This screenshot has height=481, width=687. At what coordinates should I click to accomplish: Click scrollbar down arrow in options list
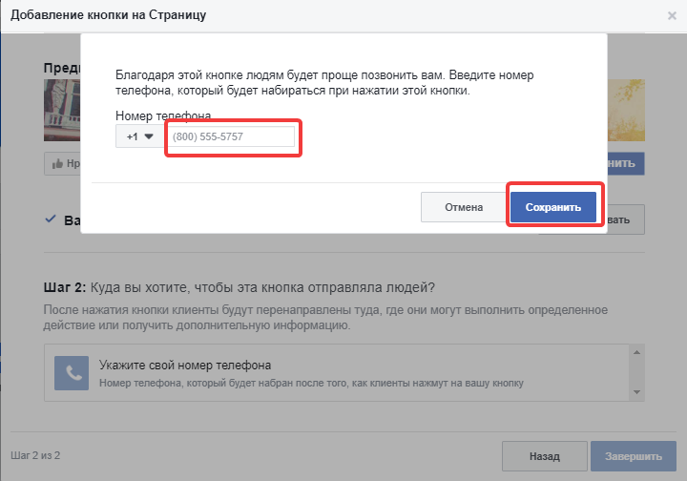637,392
